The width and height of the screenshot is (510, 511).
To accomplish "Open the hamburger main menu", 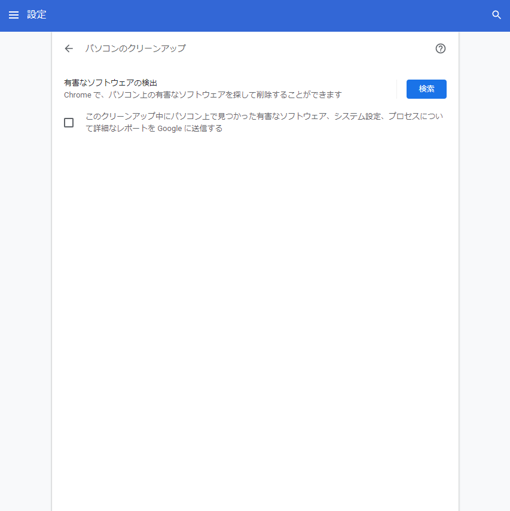I will point(14,15).
